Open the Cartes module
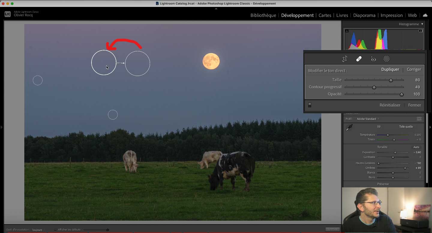 click(x=325, y=15)
